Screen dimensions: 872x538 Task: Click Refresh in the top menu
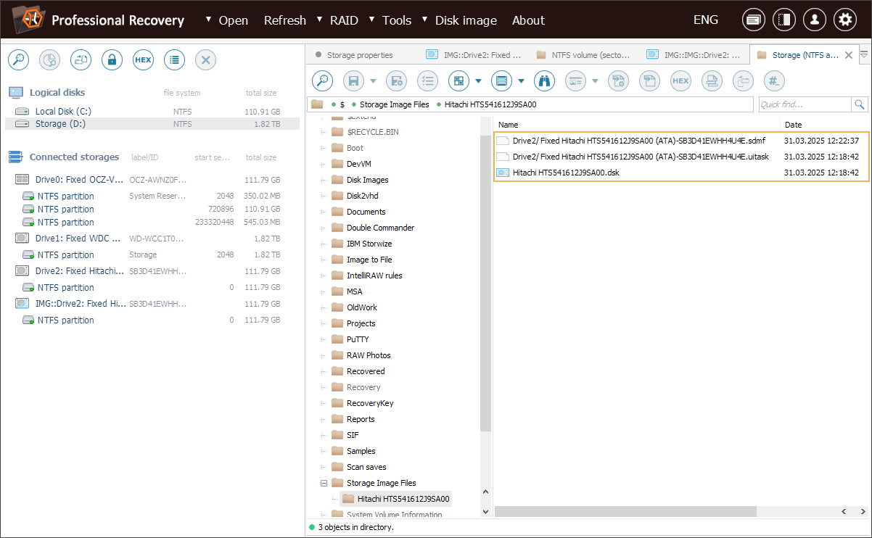284,20
